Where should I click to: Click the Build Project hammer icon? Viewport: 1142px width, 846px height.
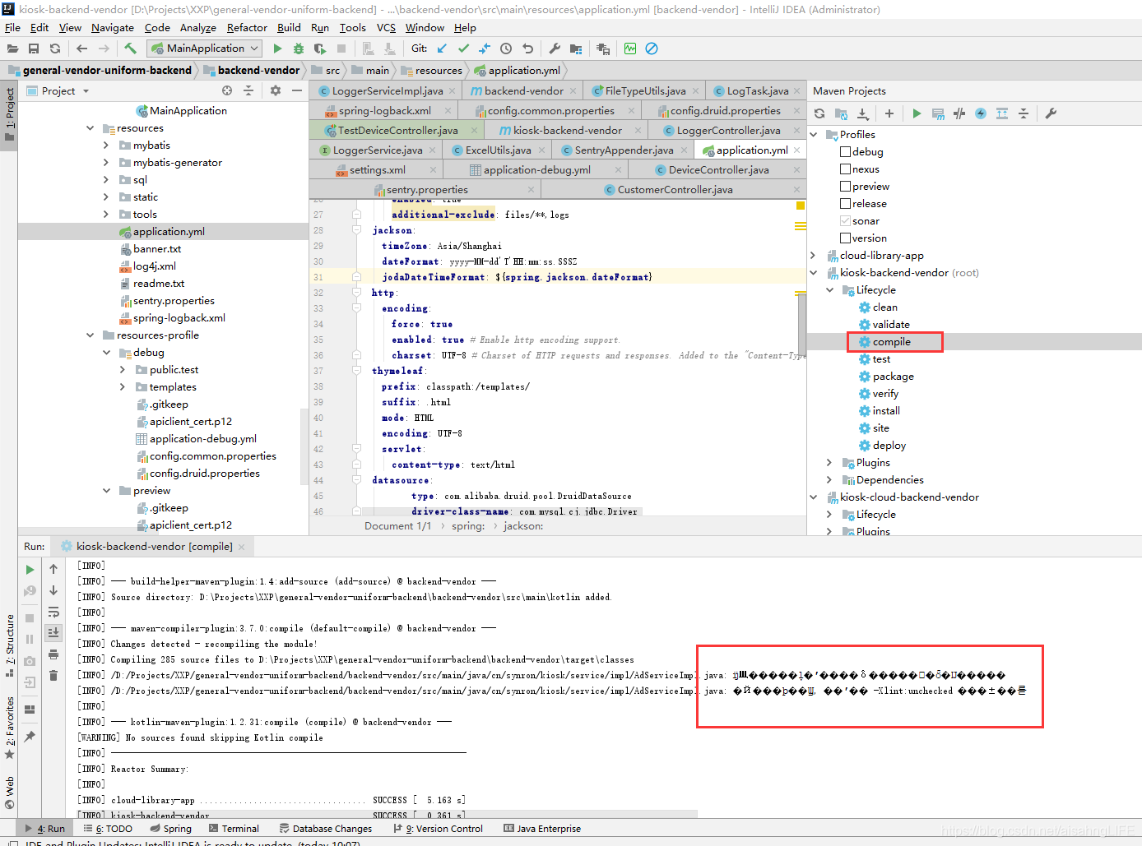coord(130,49)
